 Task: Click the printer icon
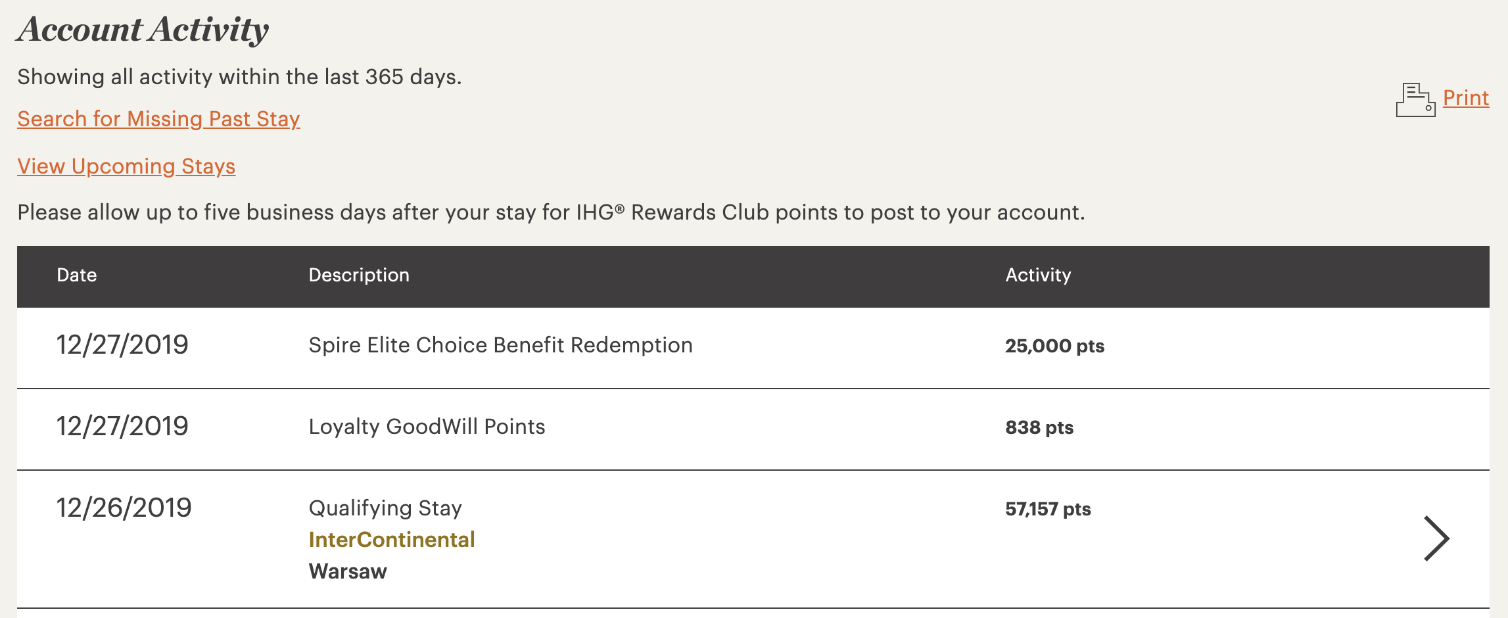click(1415, 100)
